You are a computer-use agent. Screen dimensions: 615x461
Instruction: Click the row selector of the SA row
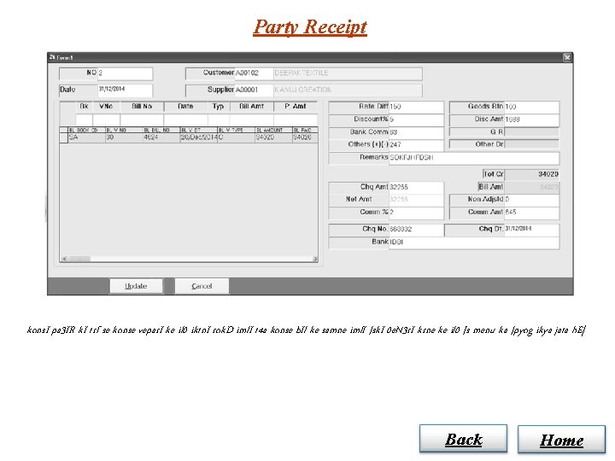click(x=64, y=137)
